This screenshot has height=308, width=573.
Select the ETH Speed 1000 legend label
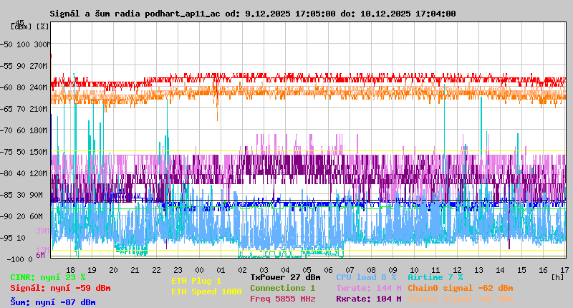(x=206, y=292)
